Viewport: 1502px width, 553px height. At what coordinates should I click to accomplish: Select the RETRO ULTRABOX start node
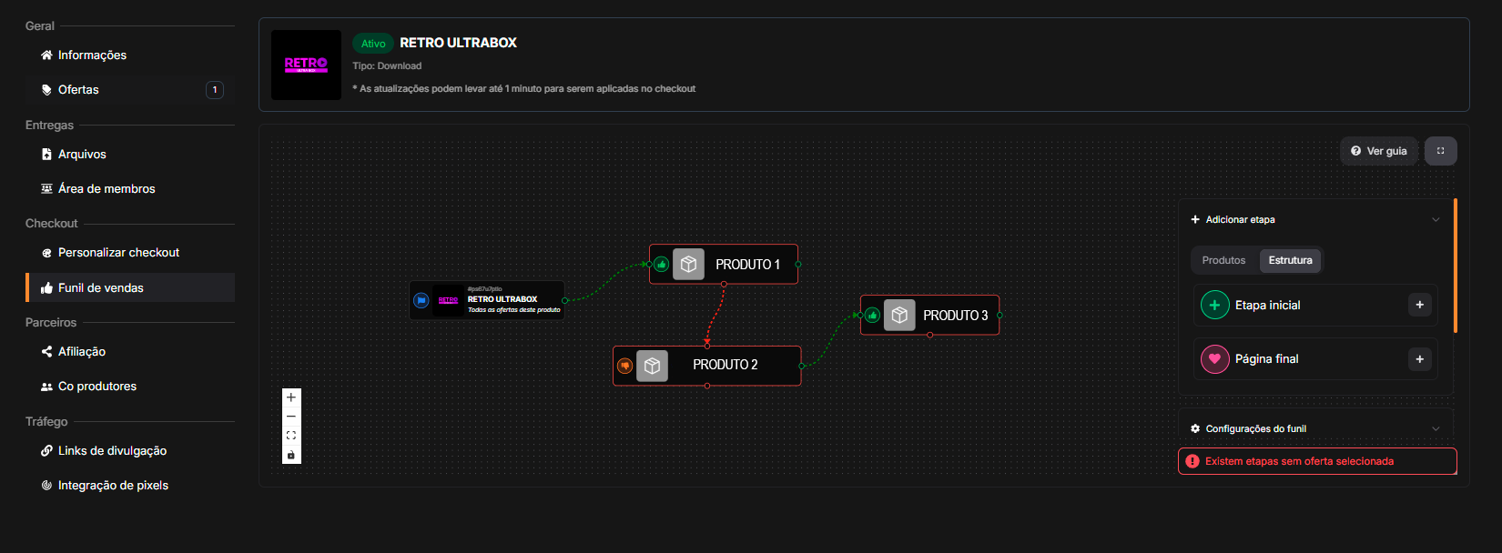[x=487, y=300]
